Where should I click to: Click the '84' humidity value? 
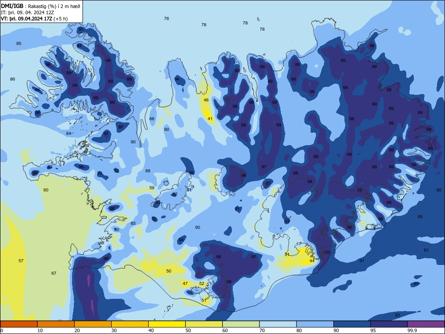69,134
